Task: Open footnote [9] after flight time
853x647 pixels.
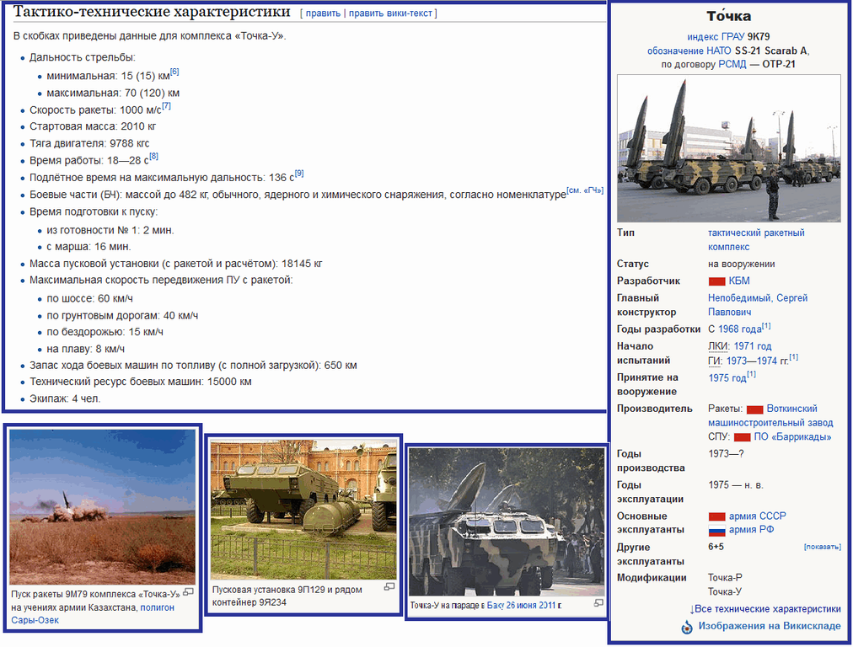Action: 299,174
